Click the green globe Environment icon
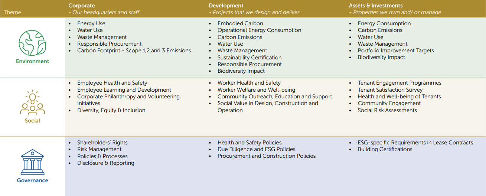486x196 pixels. [32, 43]
